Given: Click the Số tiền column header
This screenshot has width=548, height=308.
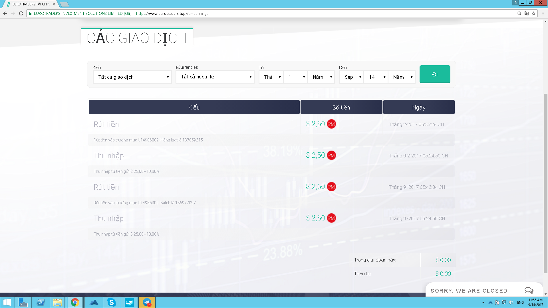Looking at the screenshot, I should [341, 107].
